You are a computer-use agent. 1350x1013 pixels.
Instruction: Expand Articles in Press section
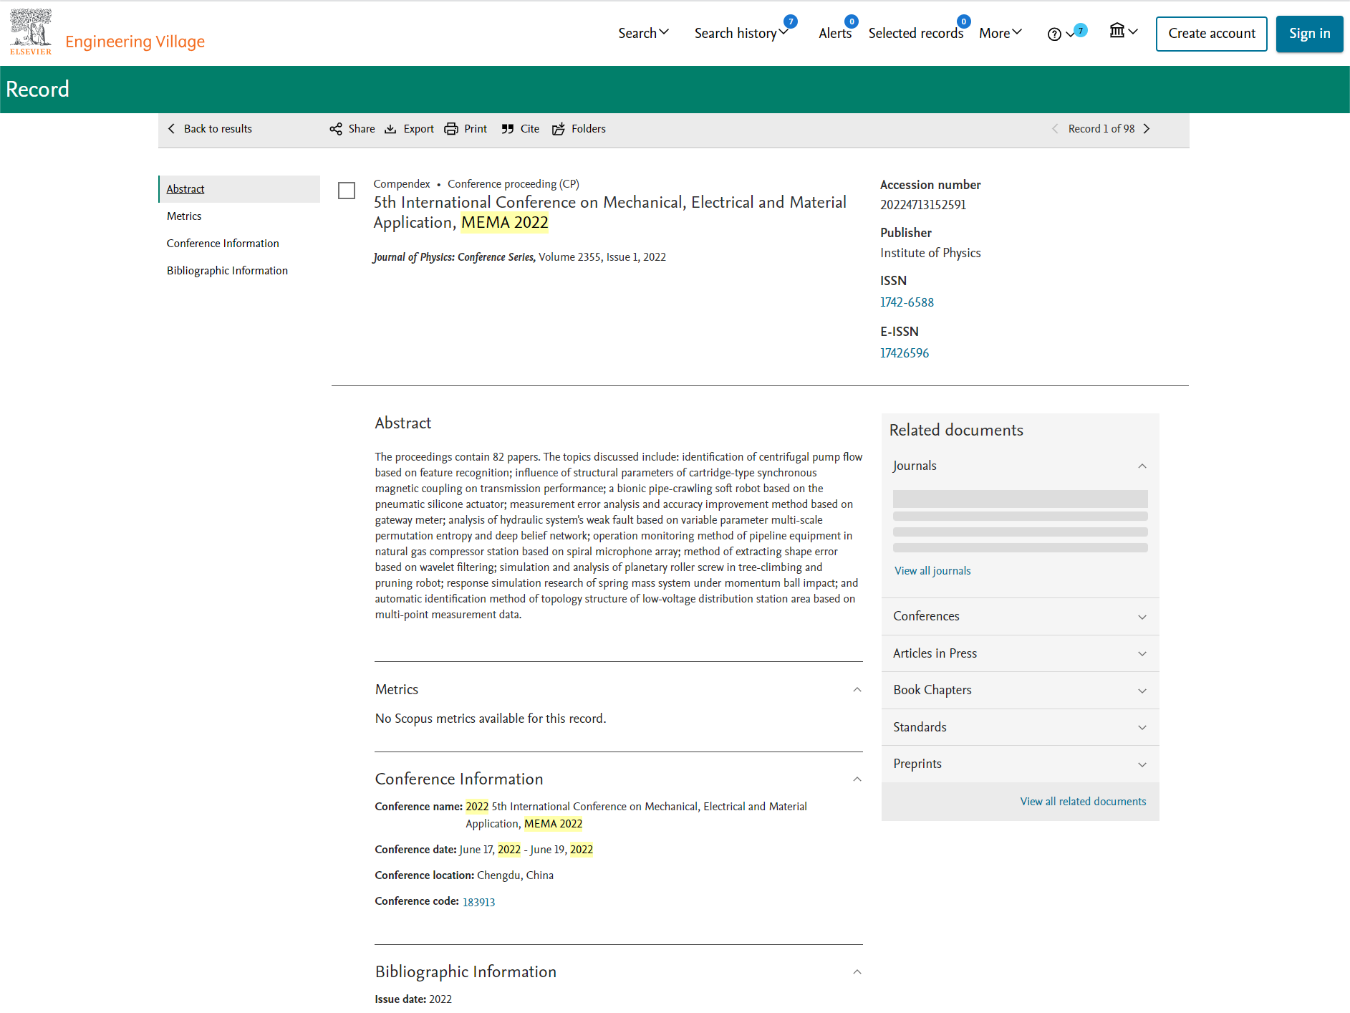tap(1020, 653)
